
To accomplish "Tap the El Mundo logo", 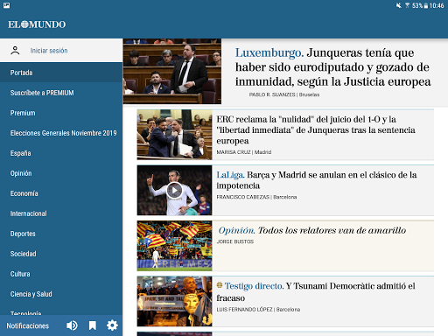I will pyautogui.click(x=37, y=24).
